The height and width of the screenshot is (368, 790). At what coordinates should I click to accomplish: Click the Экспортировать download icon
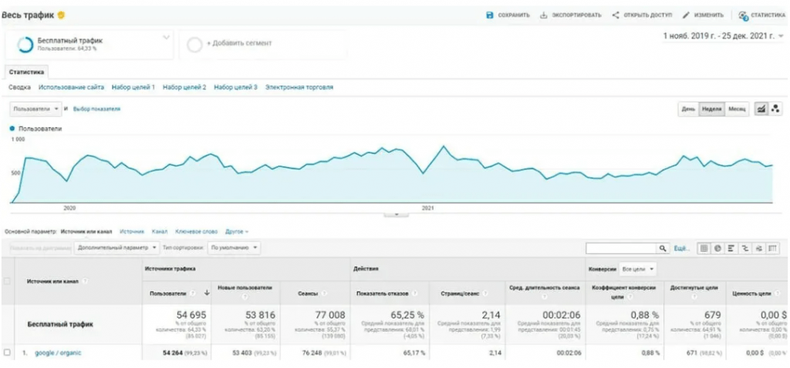click(544, 15)
